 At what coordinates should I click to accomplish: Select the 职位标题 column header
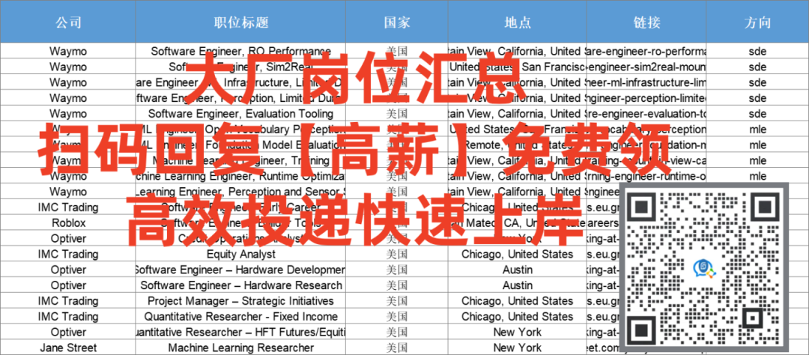point(241,22)
